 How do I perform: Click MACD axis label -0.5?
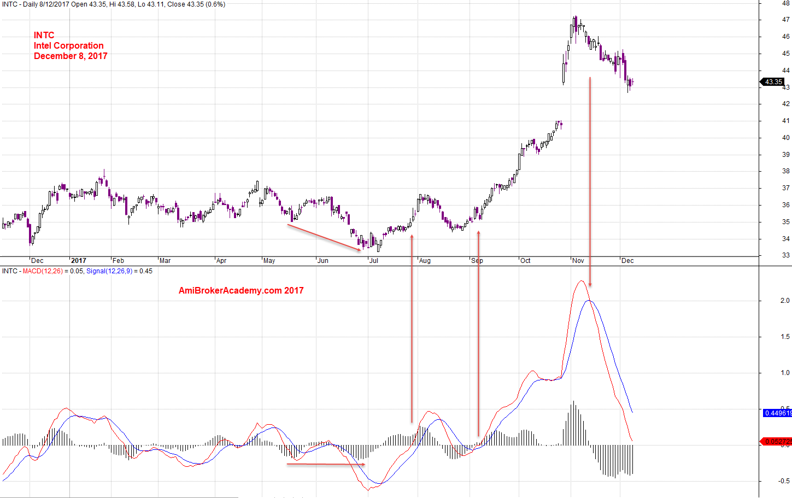tap(784, 481)
